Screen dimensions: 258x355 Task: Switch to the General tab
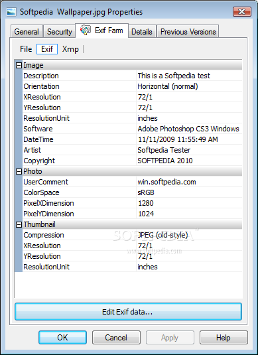coord(27,32)
